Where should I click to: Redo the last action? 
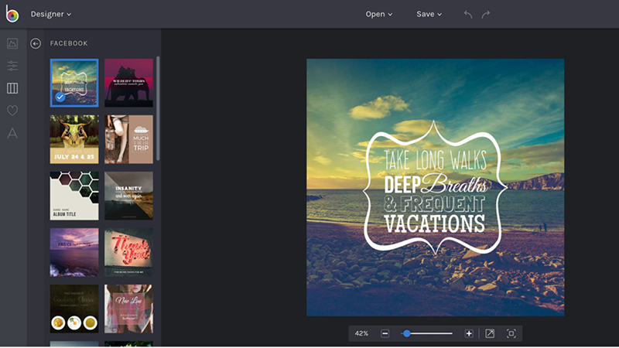tap(486, 15)
